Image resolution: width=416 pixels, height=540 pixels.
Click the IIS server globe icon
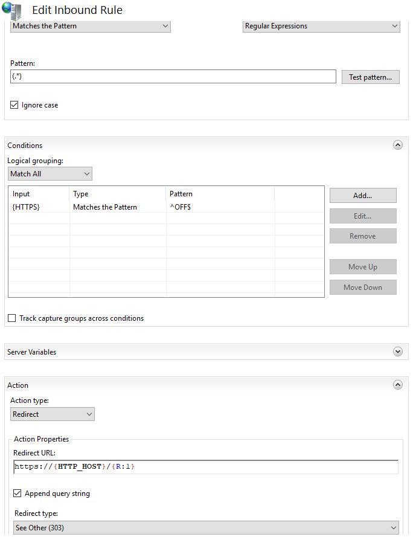pyautogui.click(x=11, y=10)
